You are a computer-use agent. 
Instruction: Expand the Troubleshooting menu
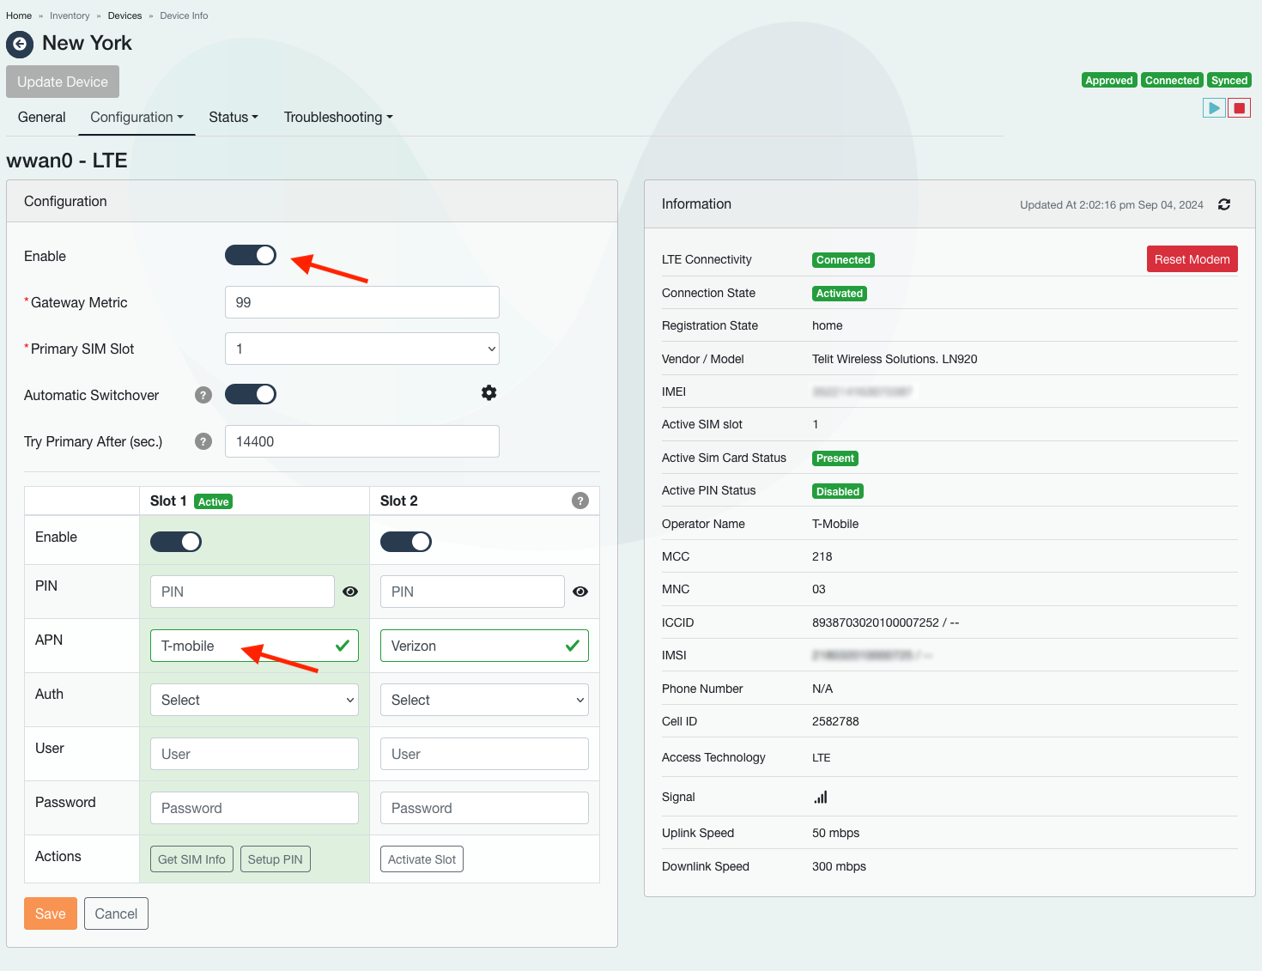pyautogui.click(x=338, y=118)
